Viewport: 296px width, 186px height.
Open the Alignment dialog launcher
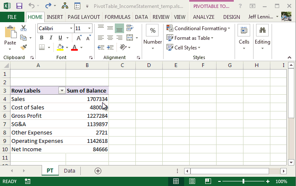(138, 58)
